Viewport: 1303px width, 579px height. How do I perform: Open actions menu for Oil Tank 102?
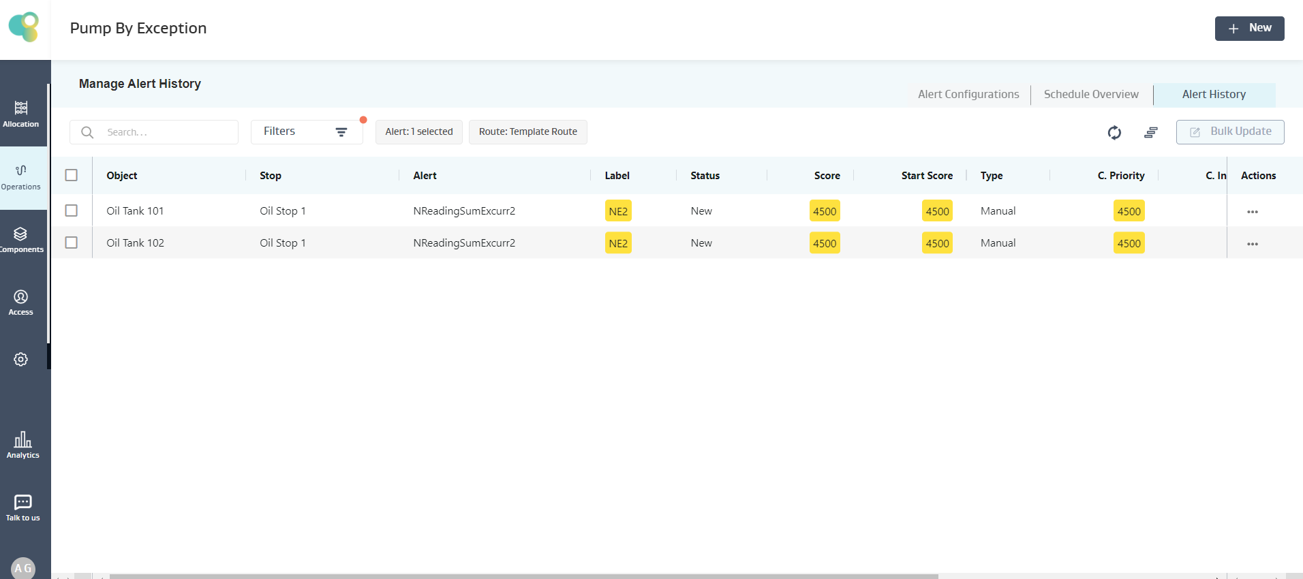1252,244
